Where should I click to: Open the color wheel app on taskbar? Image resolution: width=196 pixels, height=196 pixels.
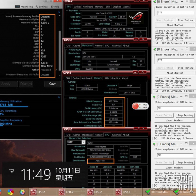coord(22,192)
